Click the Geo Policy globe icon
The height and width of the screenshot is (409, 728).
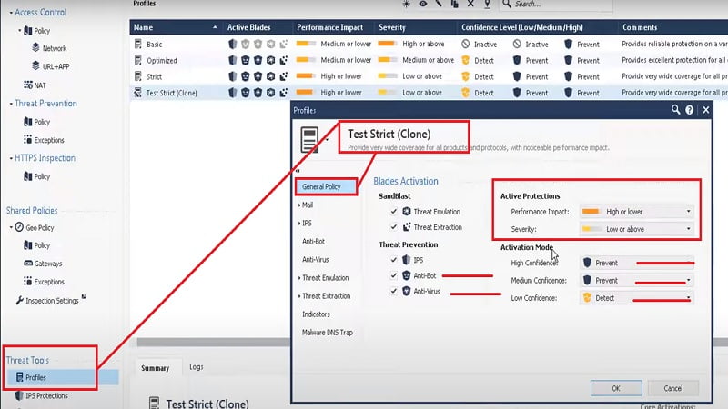(19, 227)
